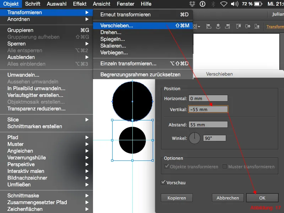Open the Schrift menu
Viewport: 284px width, 213px height.
pos(33,4)
